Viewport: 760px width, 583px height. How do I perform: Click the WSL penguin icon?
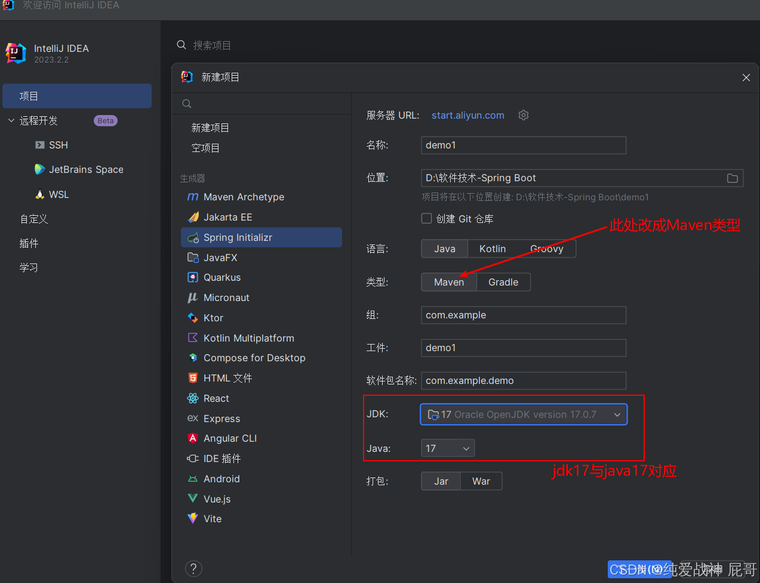39,194
